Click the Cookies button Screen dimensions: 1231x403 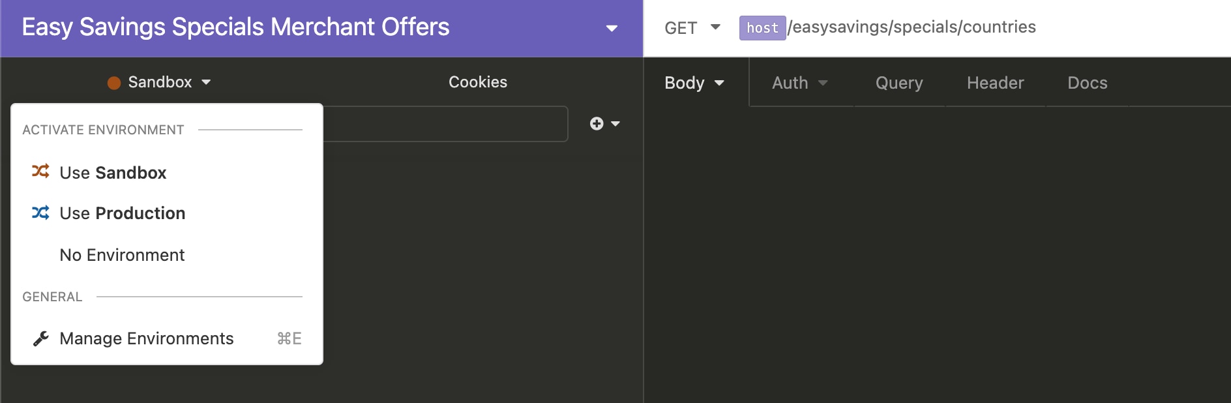477,82
